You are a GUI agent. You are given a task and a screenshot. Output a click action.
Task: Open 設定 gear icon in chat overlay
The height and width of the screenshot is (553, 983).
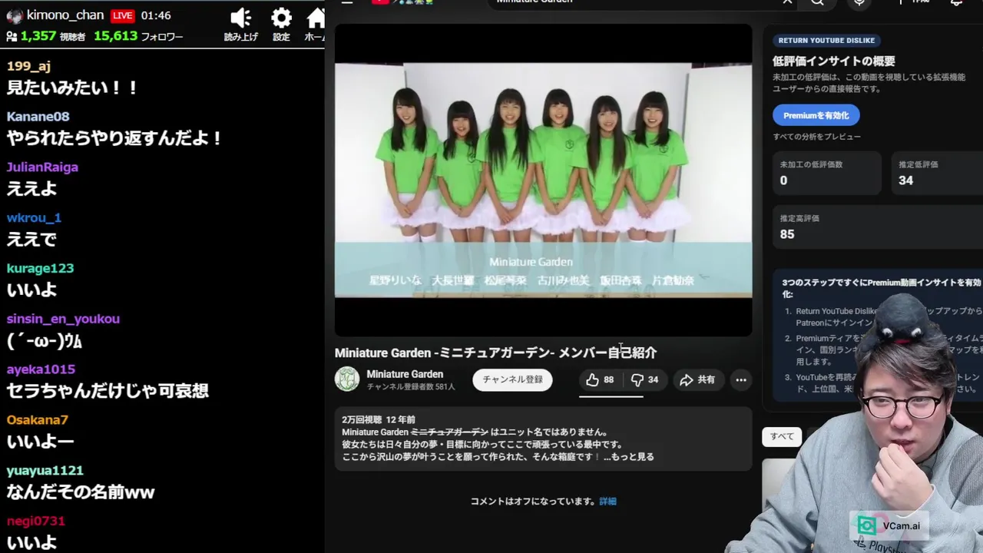click(282, 18)
